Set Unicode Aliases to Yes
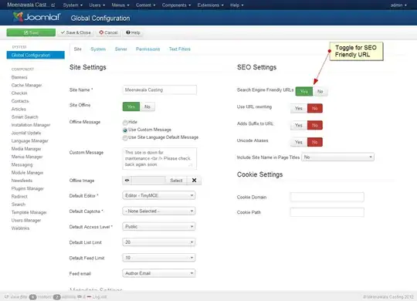The width and height of the screenshot is (417, 301). (299, 142)
